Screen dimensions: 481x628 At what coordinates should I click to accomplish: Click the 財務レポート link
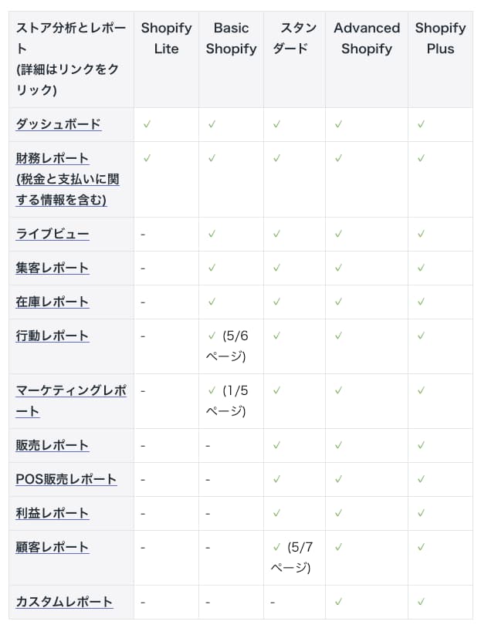click(53, 158)
